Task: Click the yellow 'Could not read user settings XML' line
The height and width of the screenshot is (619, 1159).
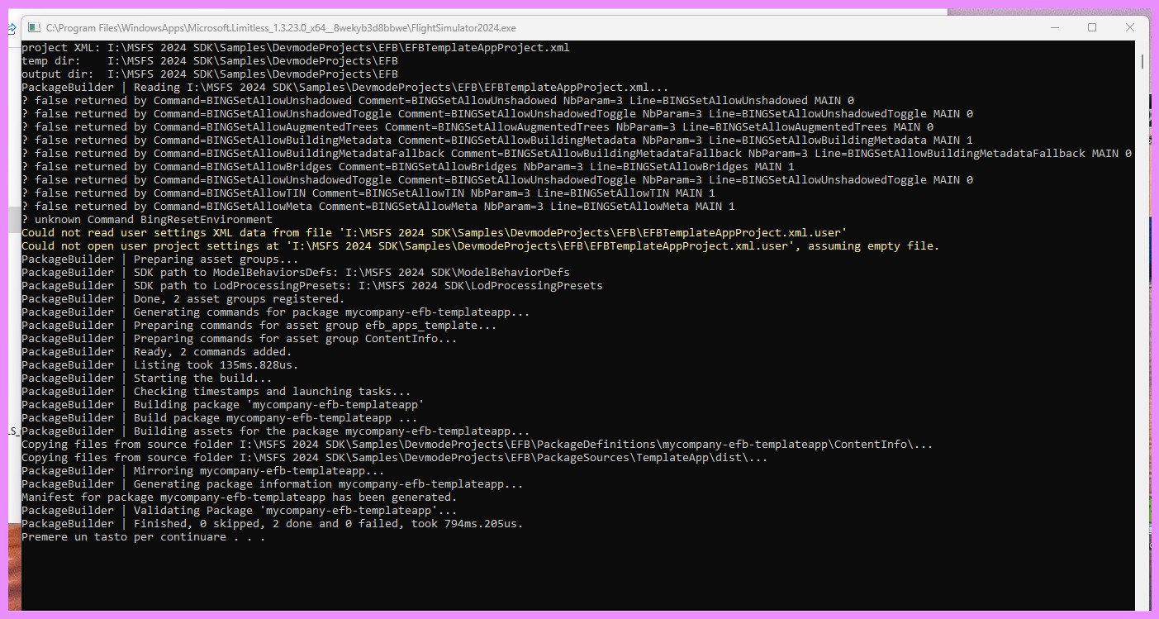Action: click(x=435, y=233)
